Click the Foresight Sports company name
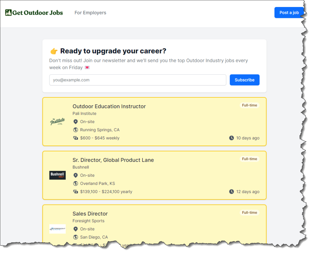Image resolution: width=313 pixels, height=254 pixels. point(88,221)
